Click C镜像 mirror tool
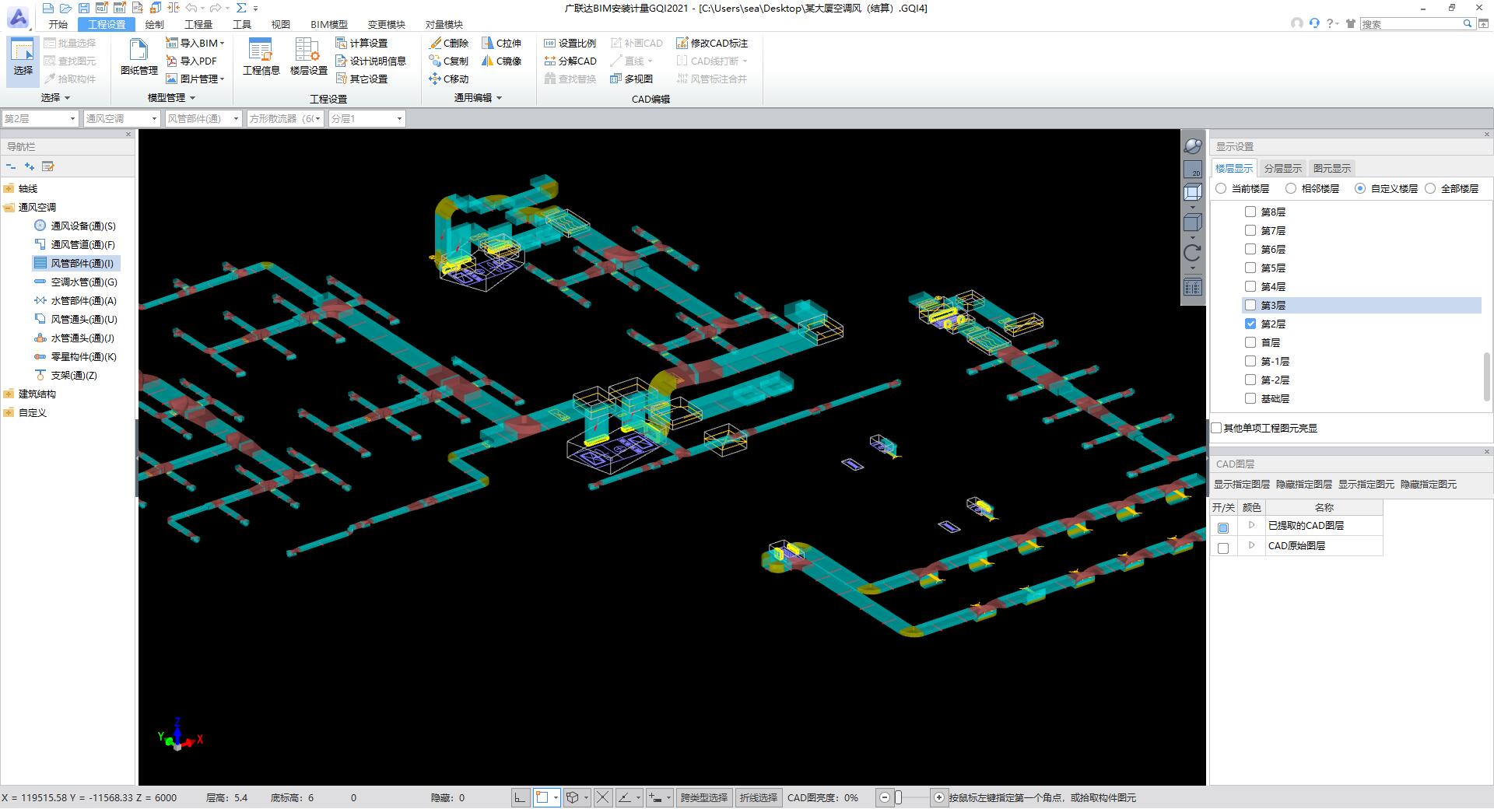Viewport: 1494px width, 809px height. (502, 61)
